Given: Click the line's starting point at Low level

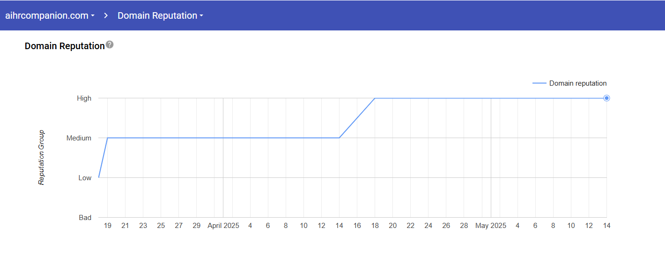Looking at the screenshot, I should point(99,177).
